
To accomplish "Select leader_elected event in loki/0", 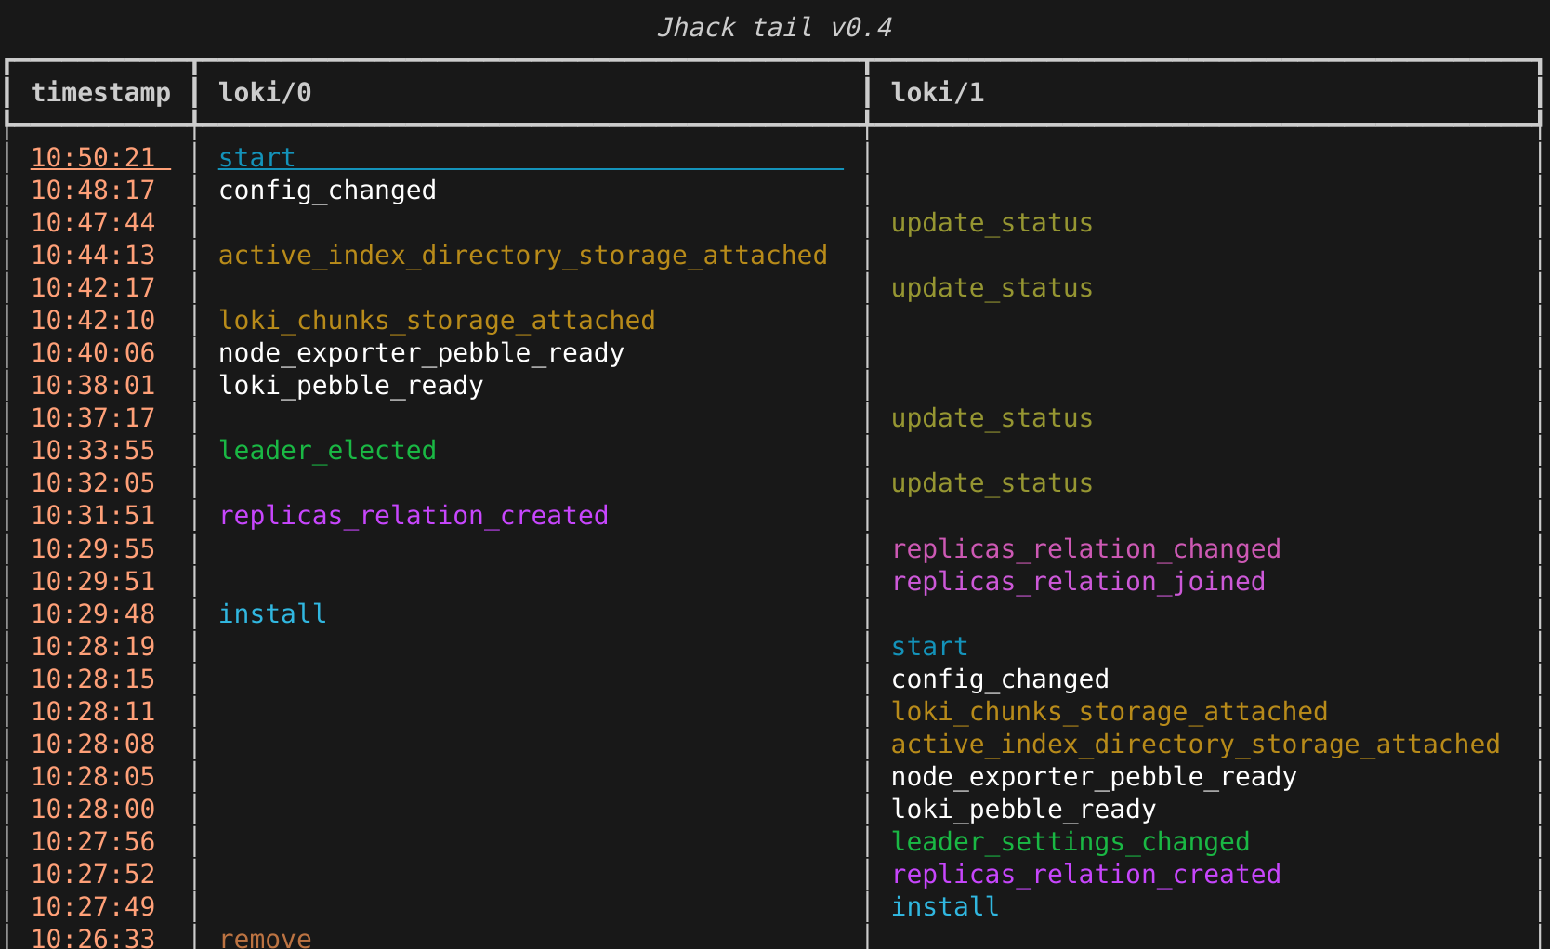I will click(x=327, y=451).
